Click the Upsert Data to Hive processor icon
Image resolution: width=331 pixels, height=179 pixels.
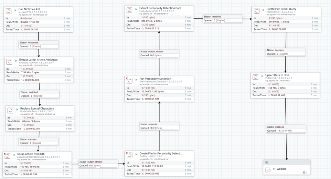pyautogui.click(x=255, y=77)
